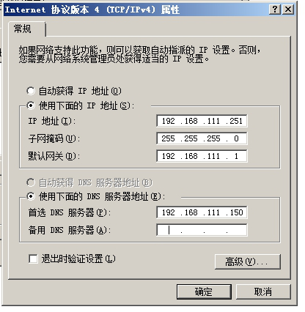Click last octet 150 of preferred DNS
Image resolution: width=305 pixels, height=312 pixels.
pyautogui.click(x=236, y=212)
